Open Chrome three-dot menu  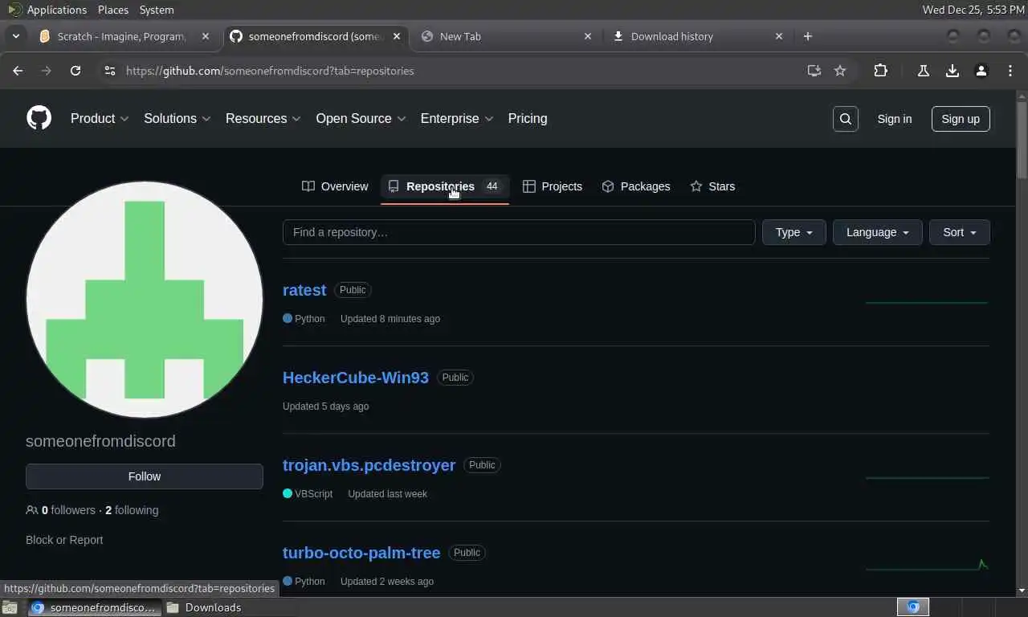click(x=1010, y=71)
